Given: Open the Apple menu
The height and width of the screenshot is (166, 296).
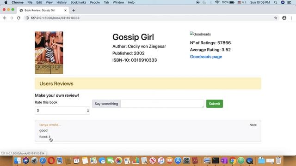Looking at the screenshot, I should tap(6, 2).
